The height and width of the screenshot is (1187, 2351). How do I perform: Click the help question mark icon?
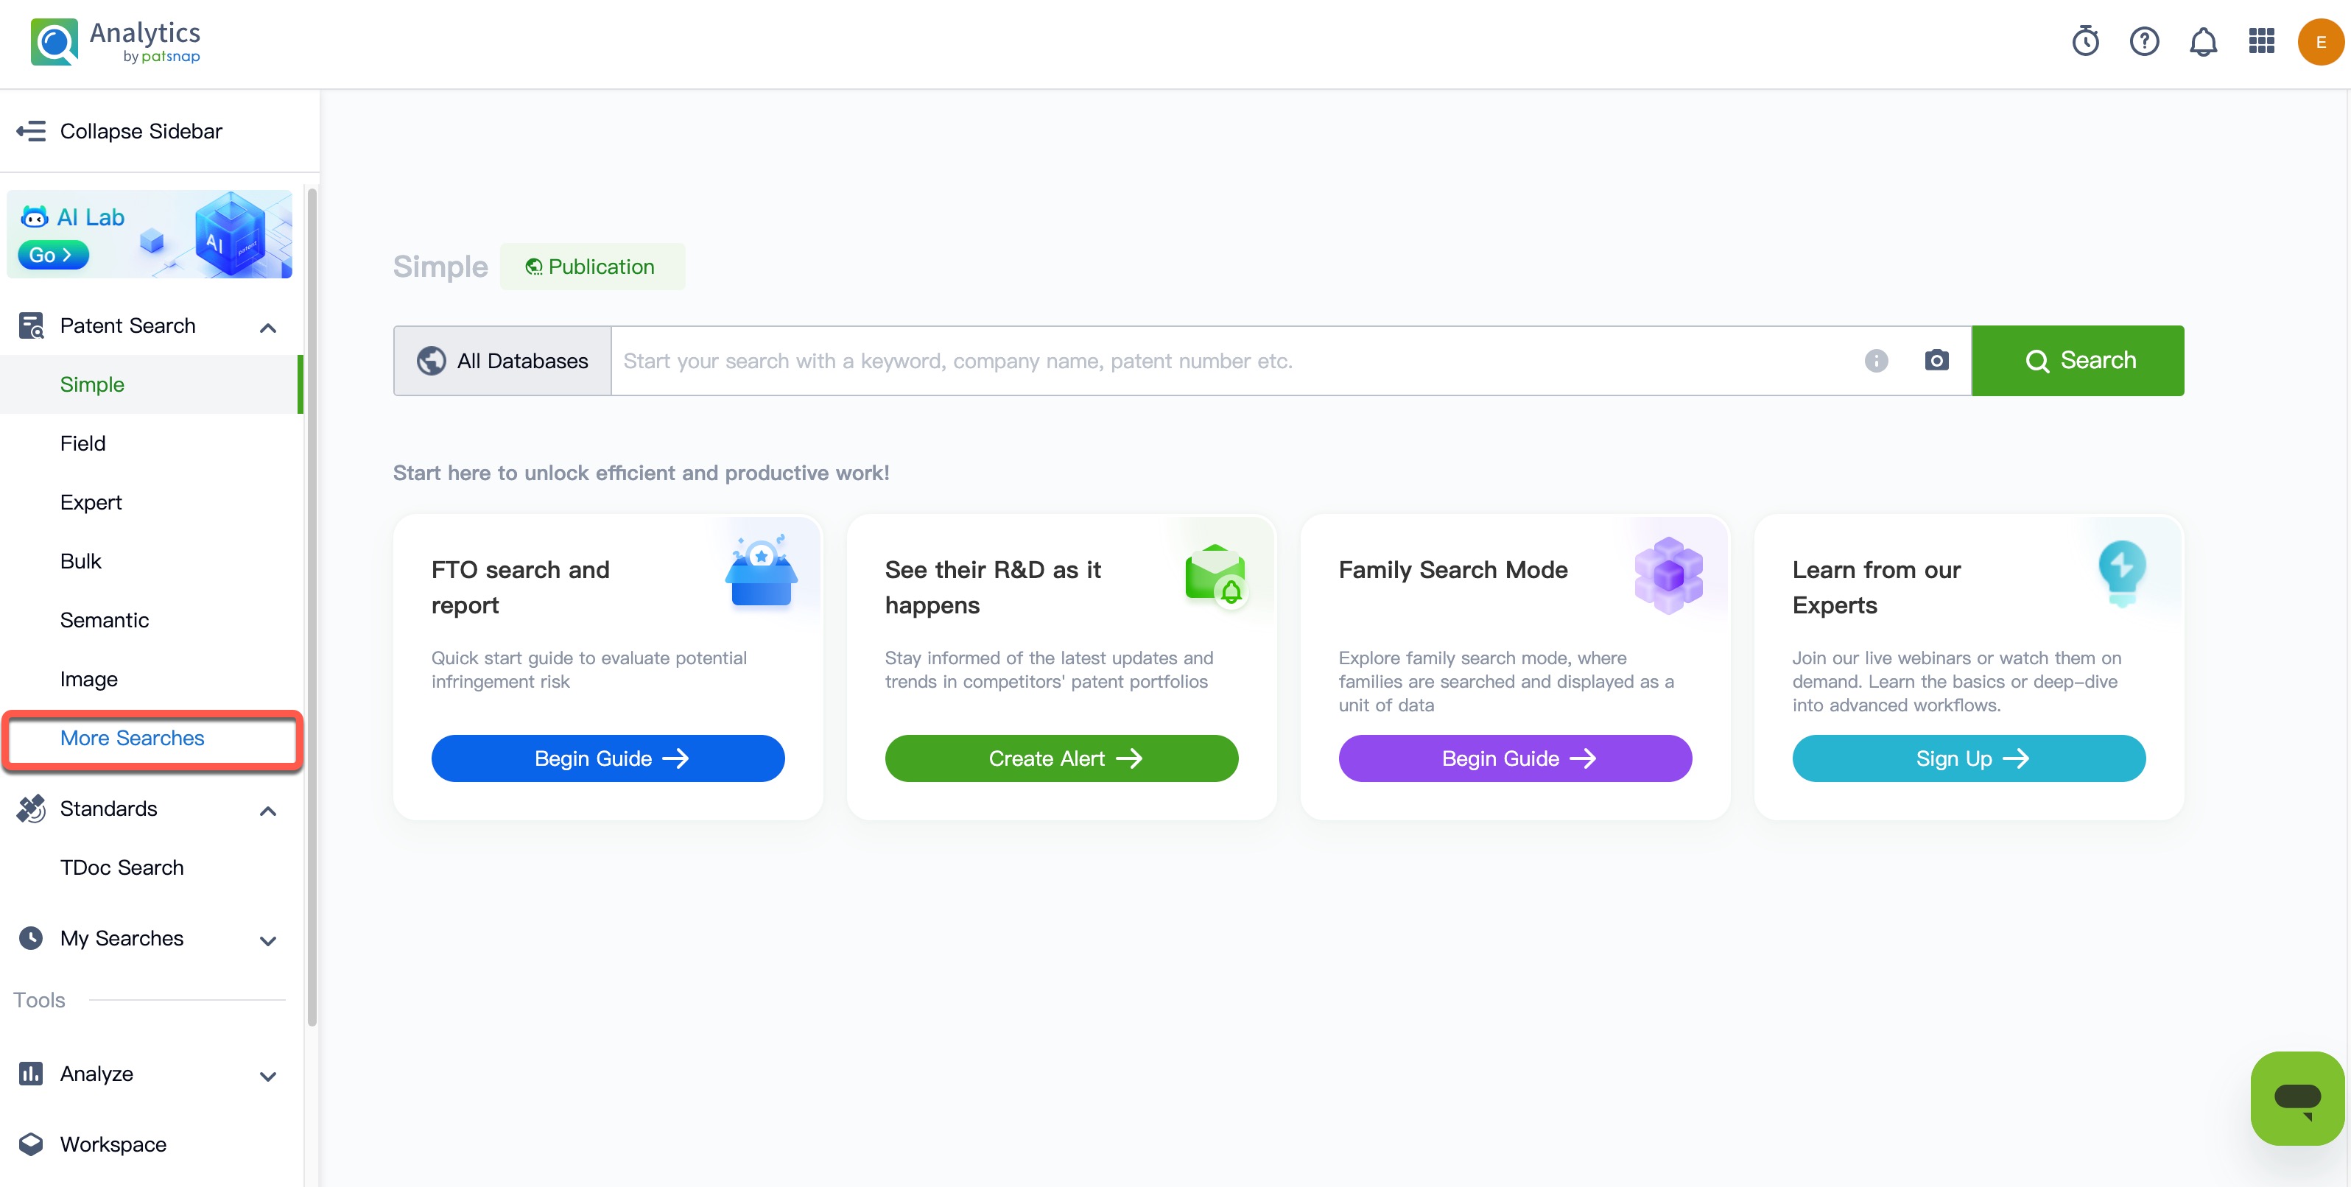(x=2144, y=41)
